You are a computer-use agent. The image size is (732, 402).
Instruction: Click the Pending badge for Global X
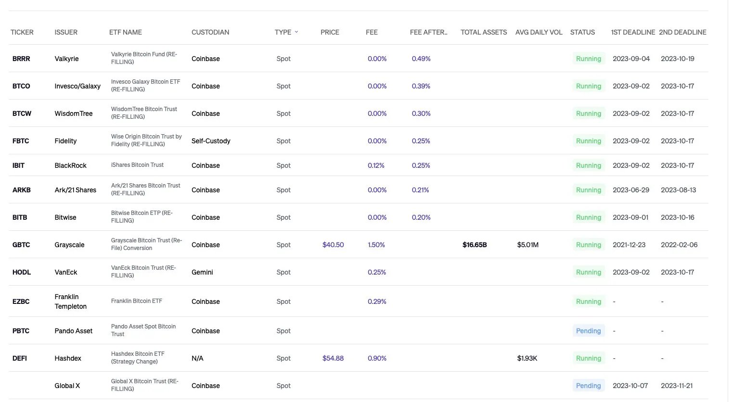588,386
